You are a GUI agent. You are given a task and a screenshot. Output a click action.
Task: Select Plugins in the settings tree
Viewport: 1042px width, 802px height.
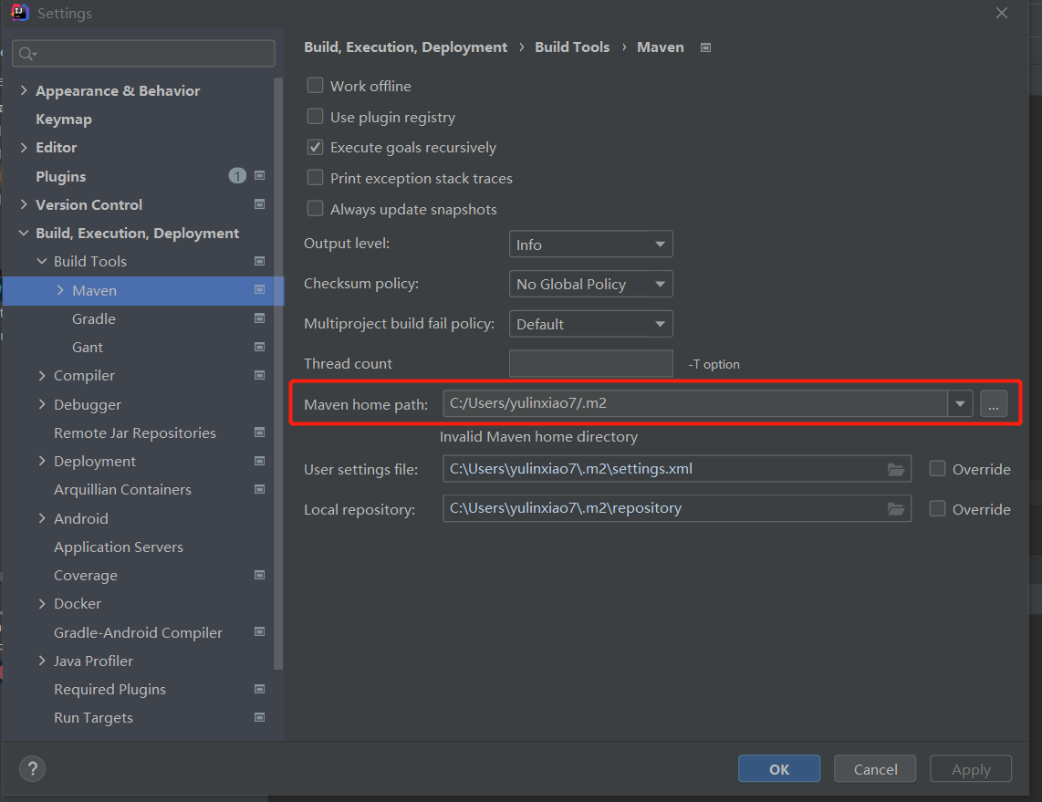coord(61,177)
